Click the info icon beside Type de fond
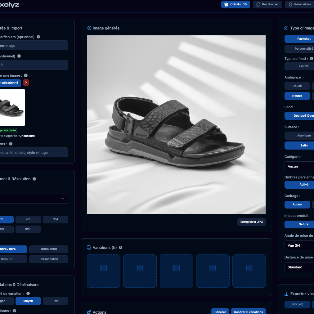 311,59
